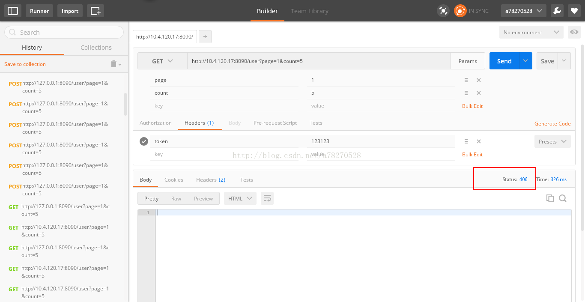Open the HTML format dropdown
The image size is (585, 302).
point(240,198)
